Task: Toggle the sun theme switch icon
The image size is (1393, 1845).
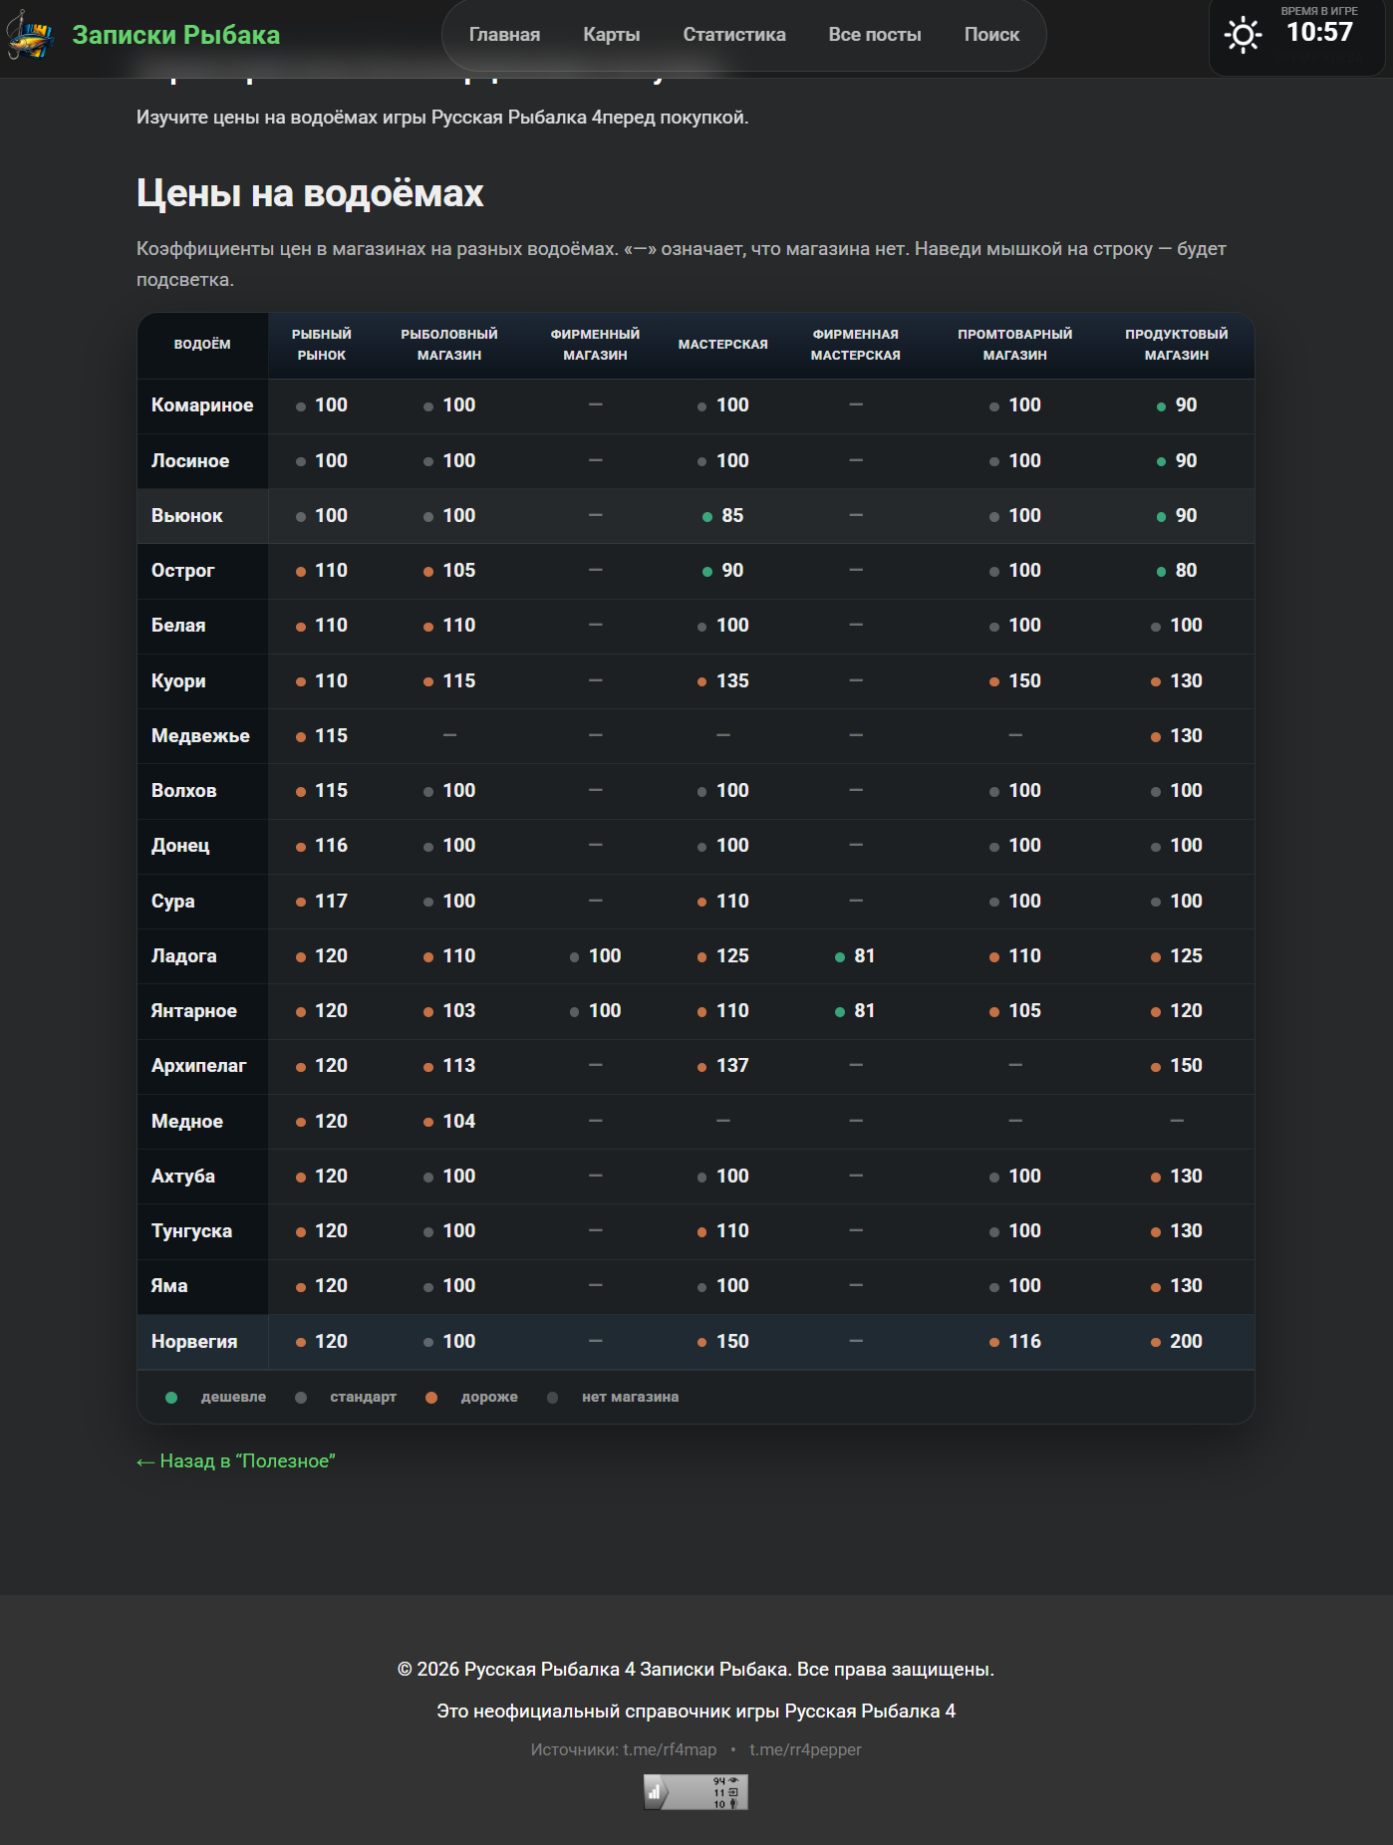Action: tap(1243, 36)
